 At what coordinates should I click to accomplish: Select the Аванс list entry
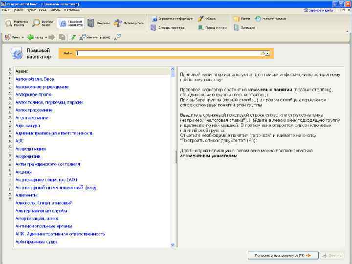pyautogui.click(x=92, y=71)
